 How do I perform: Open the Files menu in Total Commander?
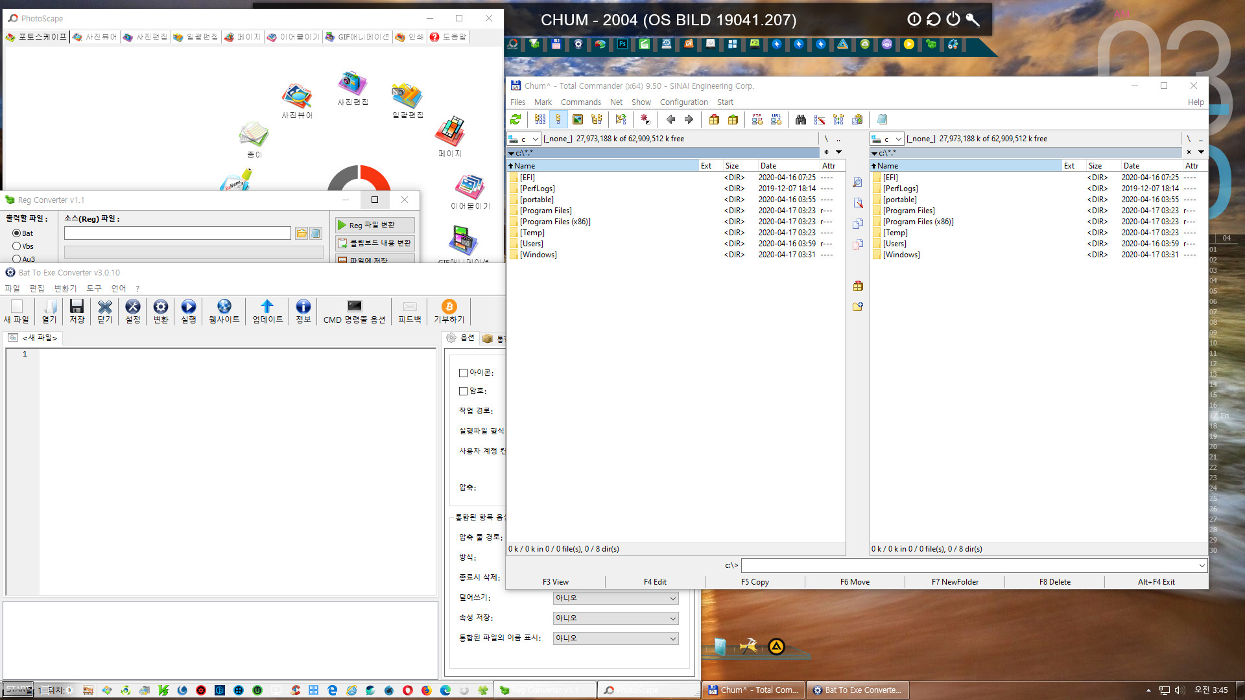point(517,102)
